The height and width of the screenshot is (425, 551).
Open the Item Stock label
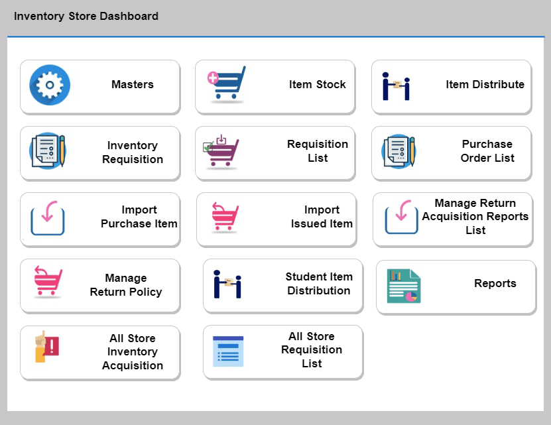coord(318,84)
